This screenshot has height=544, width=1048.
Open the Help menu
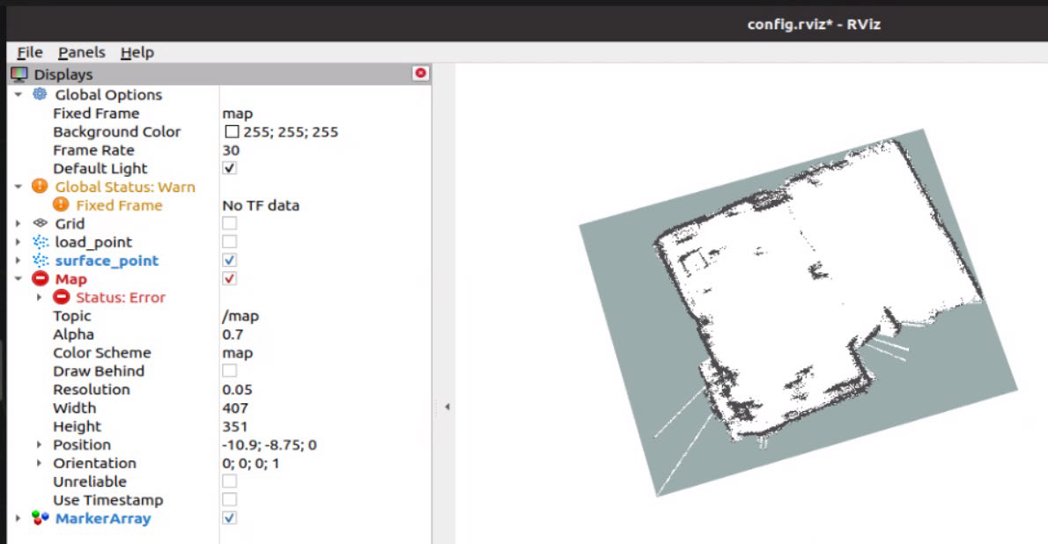tap(137, 52)
